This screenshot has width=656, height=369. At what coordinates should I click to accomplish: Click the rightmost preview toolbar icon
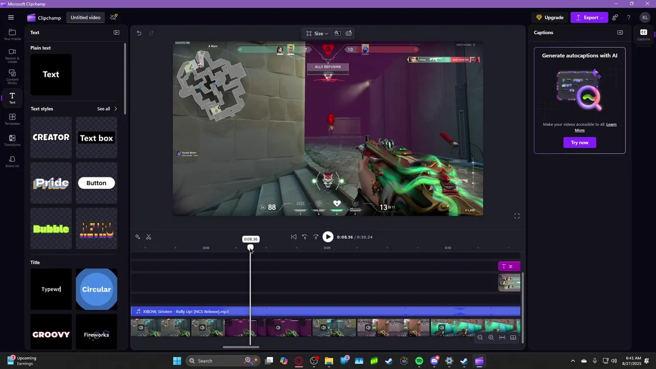tap(349, 33)
